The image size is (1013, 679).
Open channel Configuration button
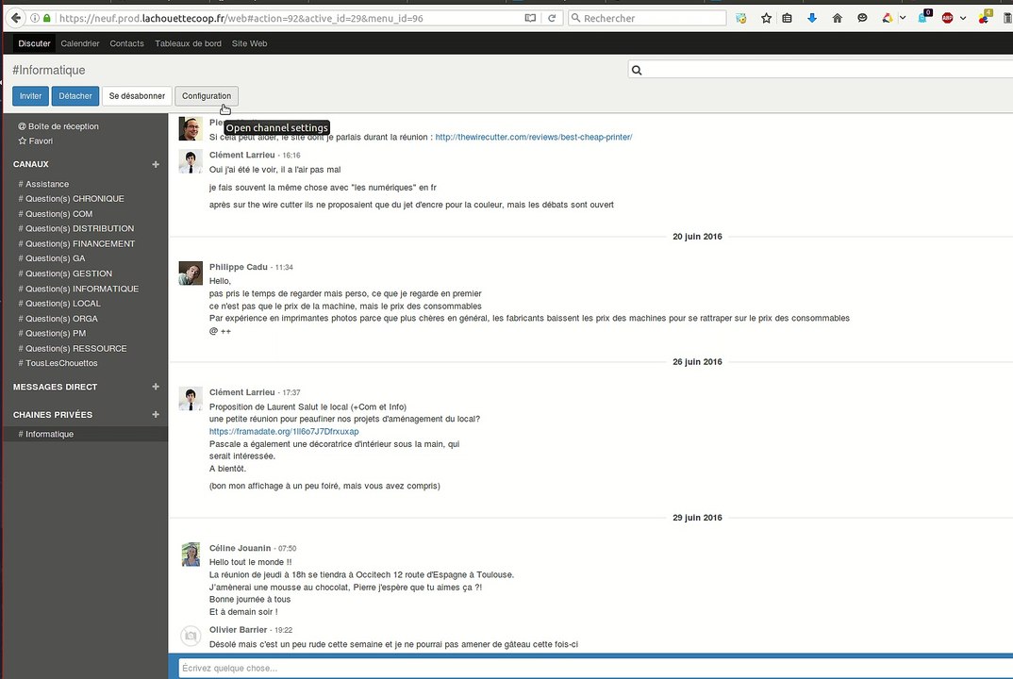click(x=206, y=95)
